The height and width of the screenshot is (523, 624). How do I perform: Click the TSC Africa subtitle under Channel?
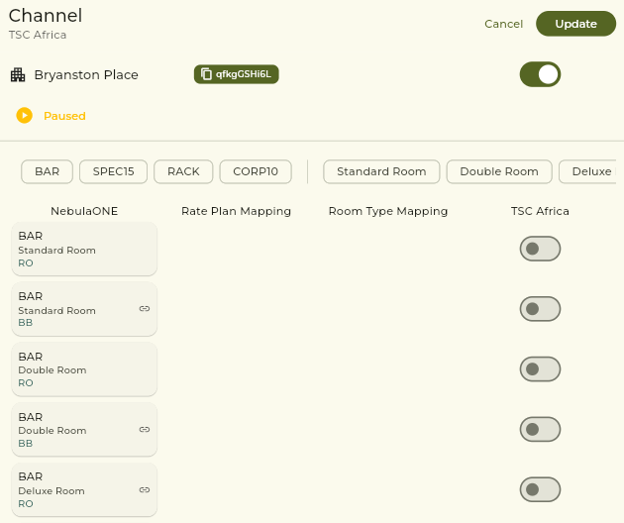[x=38, y=35]
